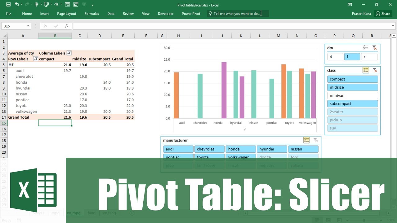Open the Page Layout tab
The image size is (397, 223).
tap(67, 14)
